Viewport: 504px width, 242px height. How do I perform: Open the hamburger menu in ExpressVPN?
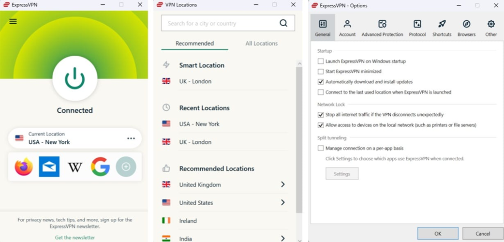tap(13, 21)
